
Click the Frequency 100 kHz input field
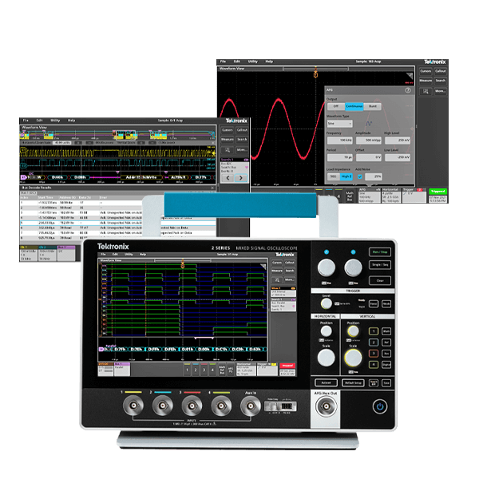341,141
